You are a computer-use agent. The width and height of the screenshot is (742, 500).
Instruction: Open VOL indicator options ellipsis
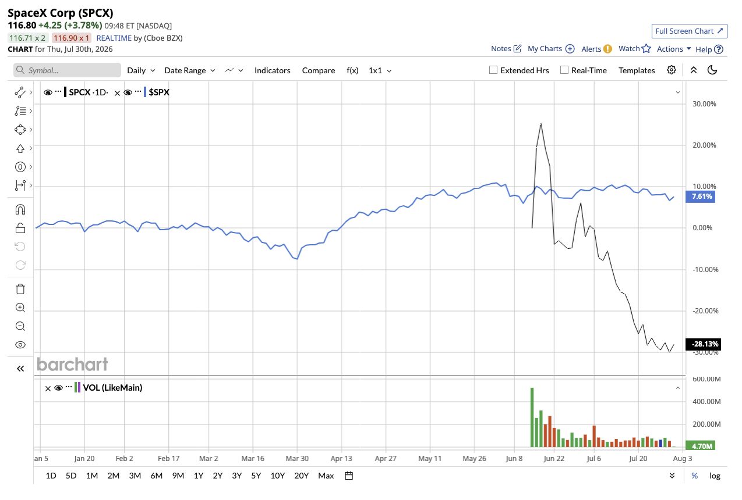click(69, 387)
